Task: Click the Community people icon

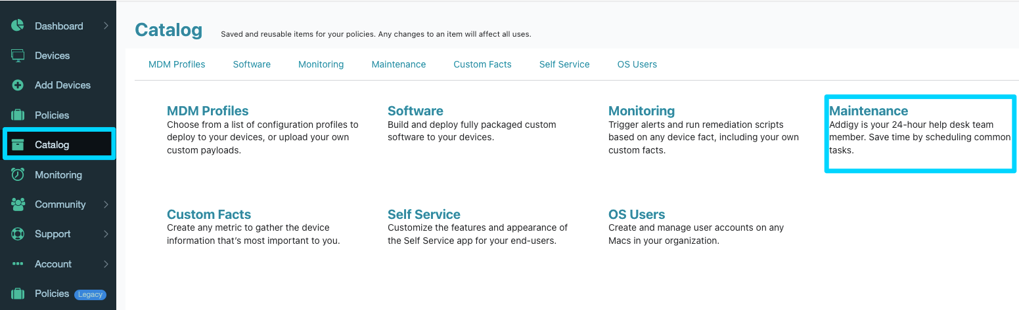Action: coord(18,204)
